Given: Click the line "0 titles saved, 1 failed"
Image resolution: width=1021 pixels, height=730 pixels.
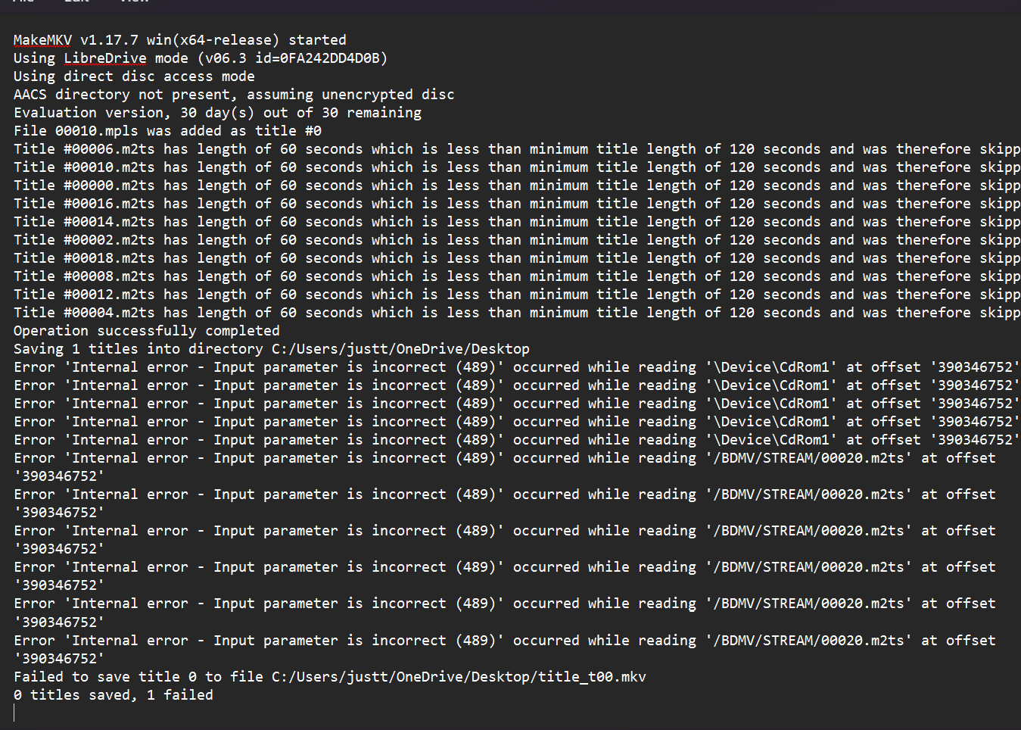Looking at the screenshot, I should point(113,695).
